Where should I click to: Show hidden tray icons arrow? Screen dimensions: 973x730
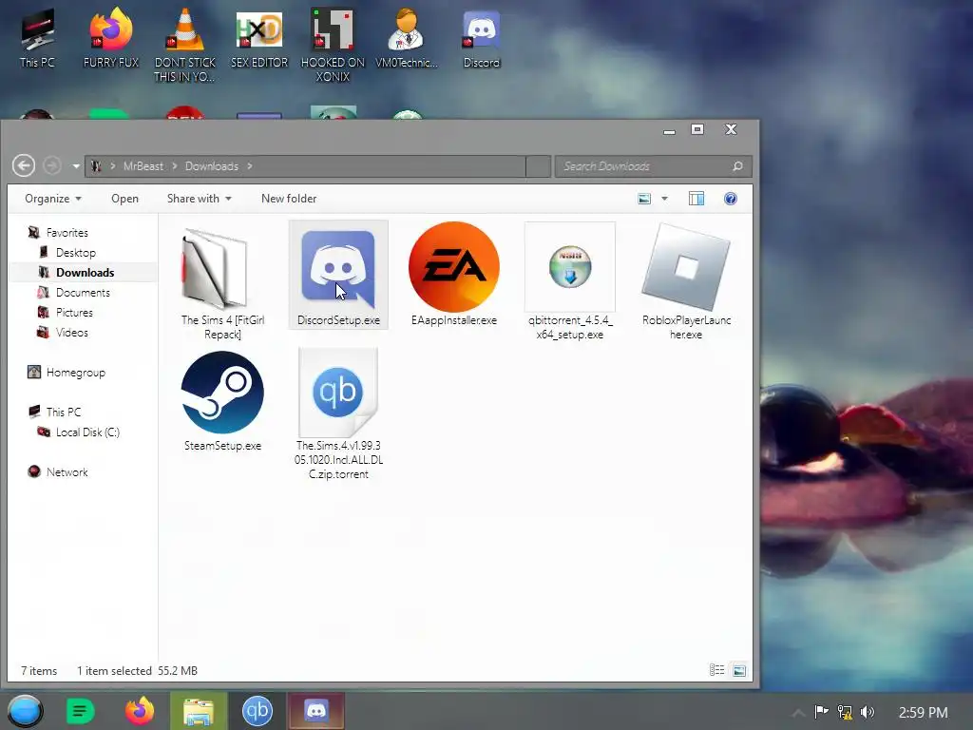(798, 713)
